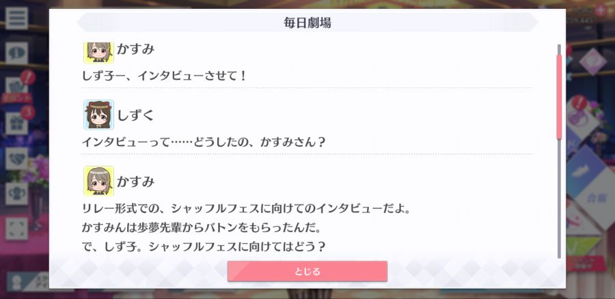Image resolution: width=615 pixels, height=299 pixels.
Task: Tap the green diamond tile on right
Action: pos(584,246)
